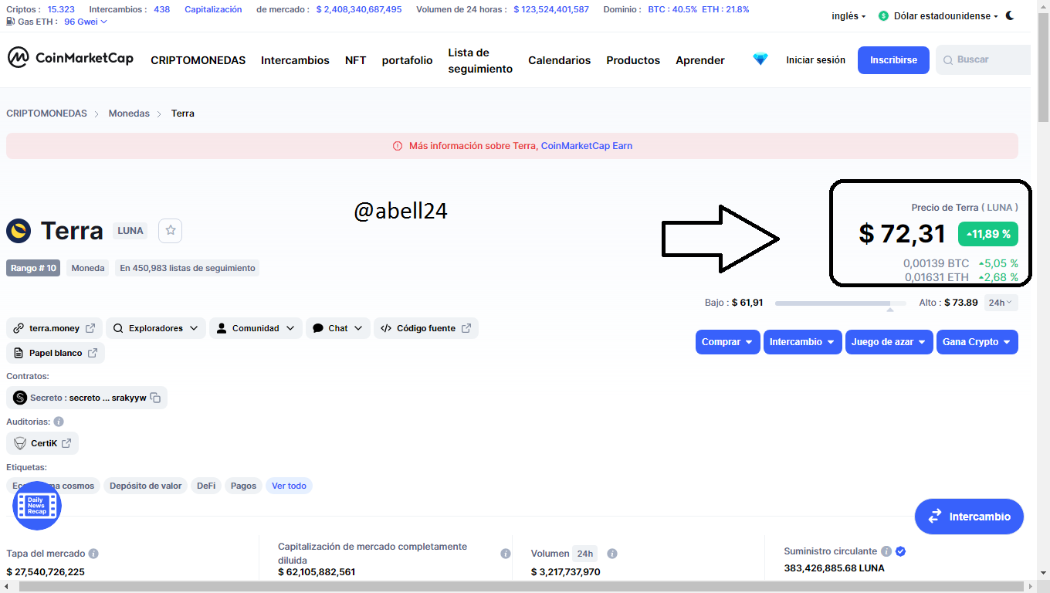
Task: Open the Intercambio dropdown beside Comprar
Action: 803,342
